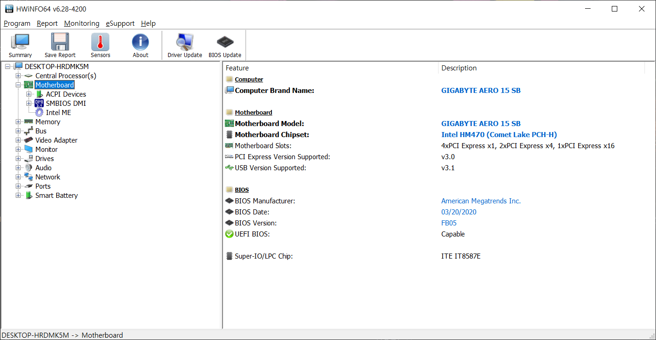The width and height of the screenshot is (656, 340).
Task: Expand the Smart Battery node
Action: [18, 196]
